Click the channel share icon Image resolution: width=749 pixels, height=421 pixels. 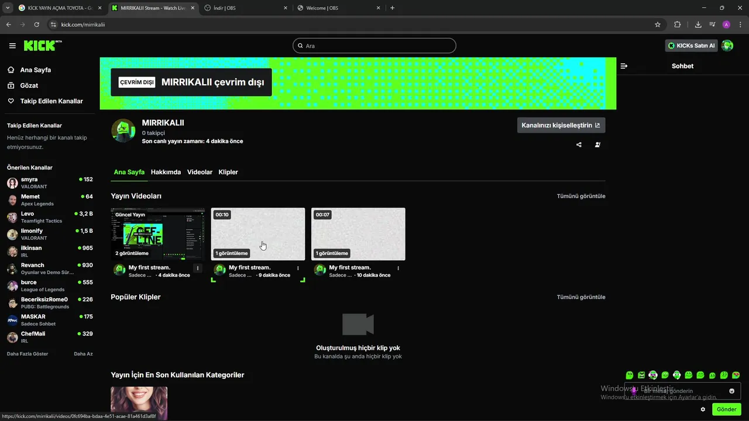tap(579, 144)
